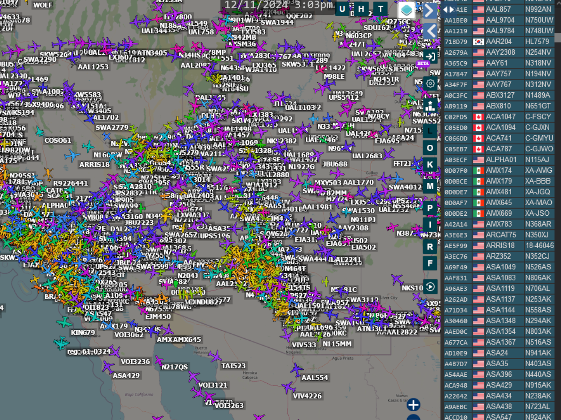Screen dimensions: 561x420
Task: Click the JBU688 label on the map
Action: (x=334, y=164)
